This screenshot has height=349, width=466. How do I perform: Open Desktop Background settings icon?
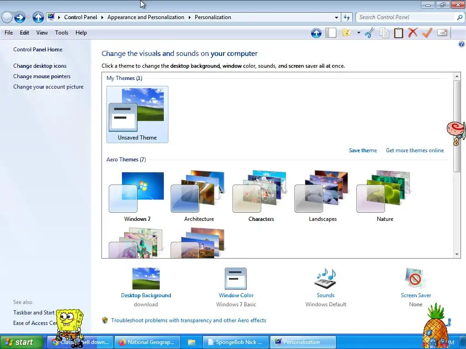click(x=146, y=279)
